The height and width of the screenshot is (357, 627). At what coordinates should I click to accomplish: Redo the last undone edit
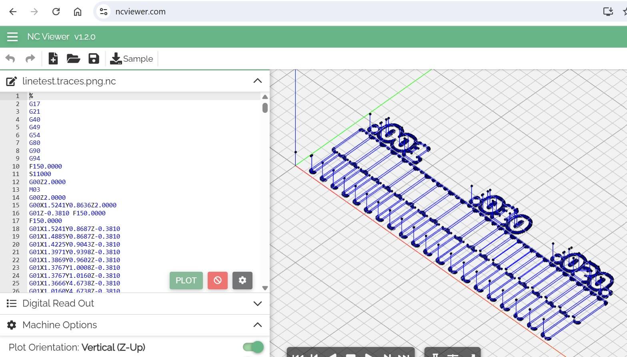(x=30, y=59)
